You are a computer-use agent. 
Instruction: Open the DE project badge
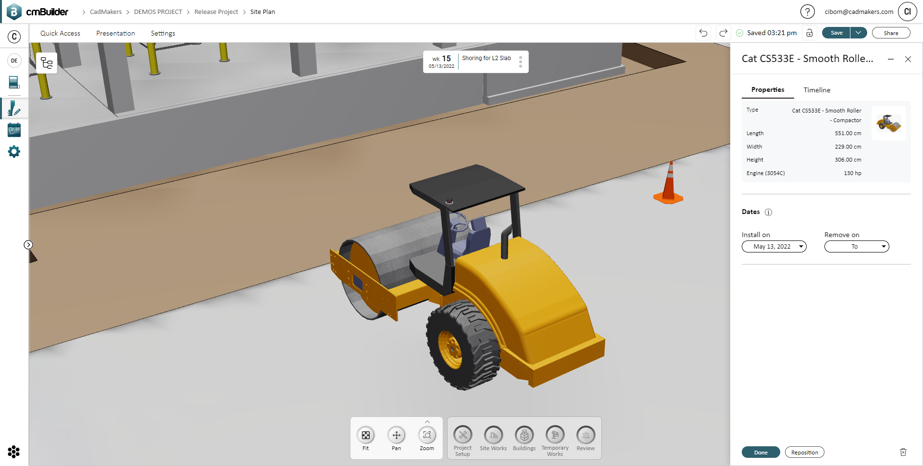pos(14,61)
